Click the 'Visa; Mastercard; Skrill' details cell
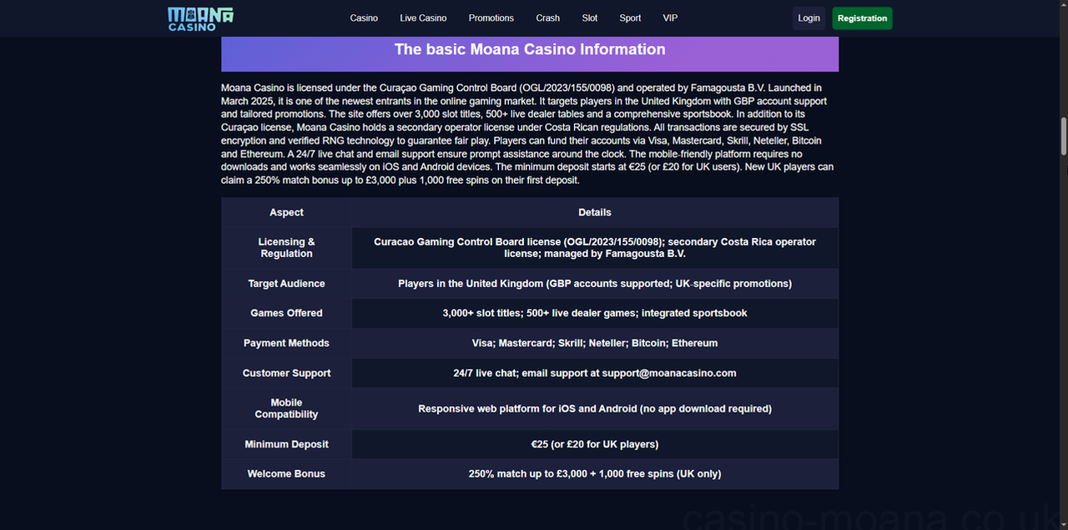This screenshot has width=1068, height=530. pyautogui.click(x=595, y=343)
